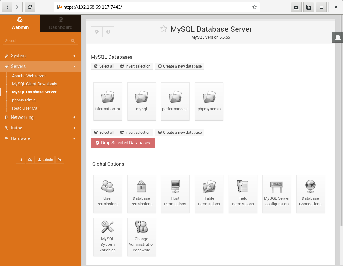Click the logout icon next to admin
The image size is (343, 266).
[x=60, y=160]
